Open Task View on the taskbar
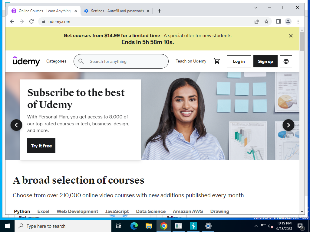 (x=119, y=226)
